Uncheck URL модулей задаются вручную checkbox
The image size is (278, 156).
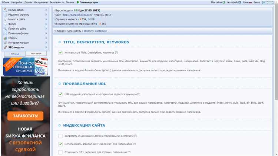click(x=60, y=94)
